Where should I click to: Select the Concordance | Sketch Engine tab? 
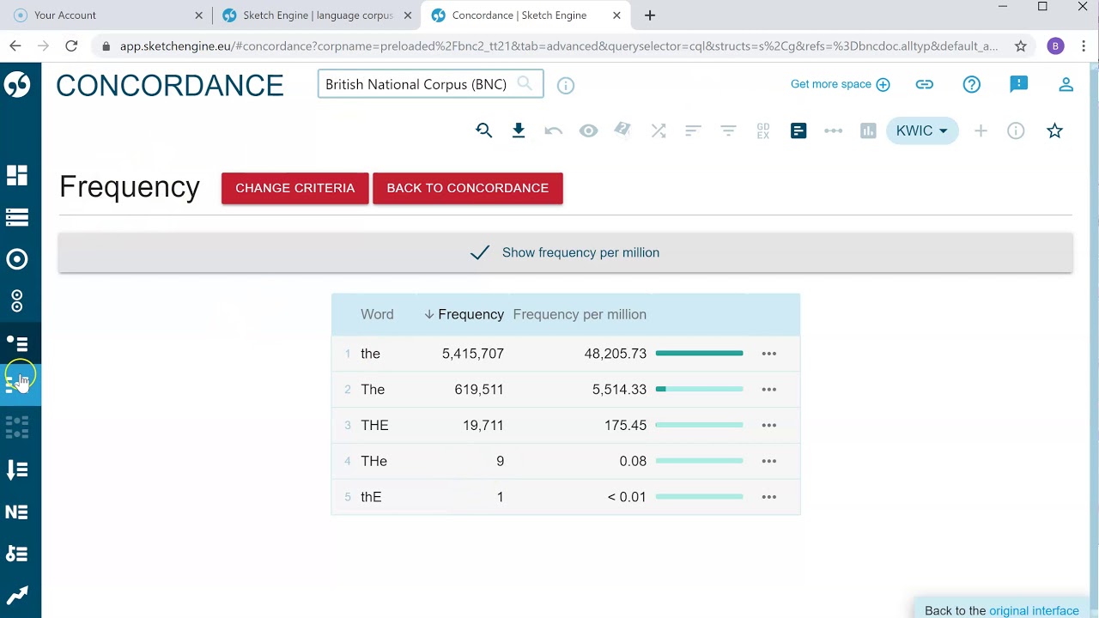pos(526,15)
